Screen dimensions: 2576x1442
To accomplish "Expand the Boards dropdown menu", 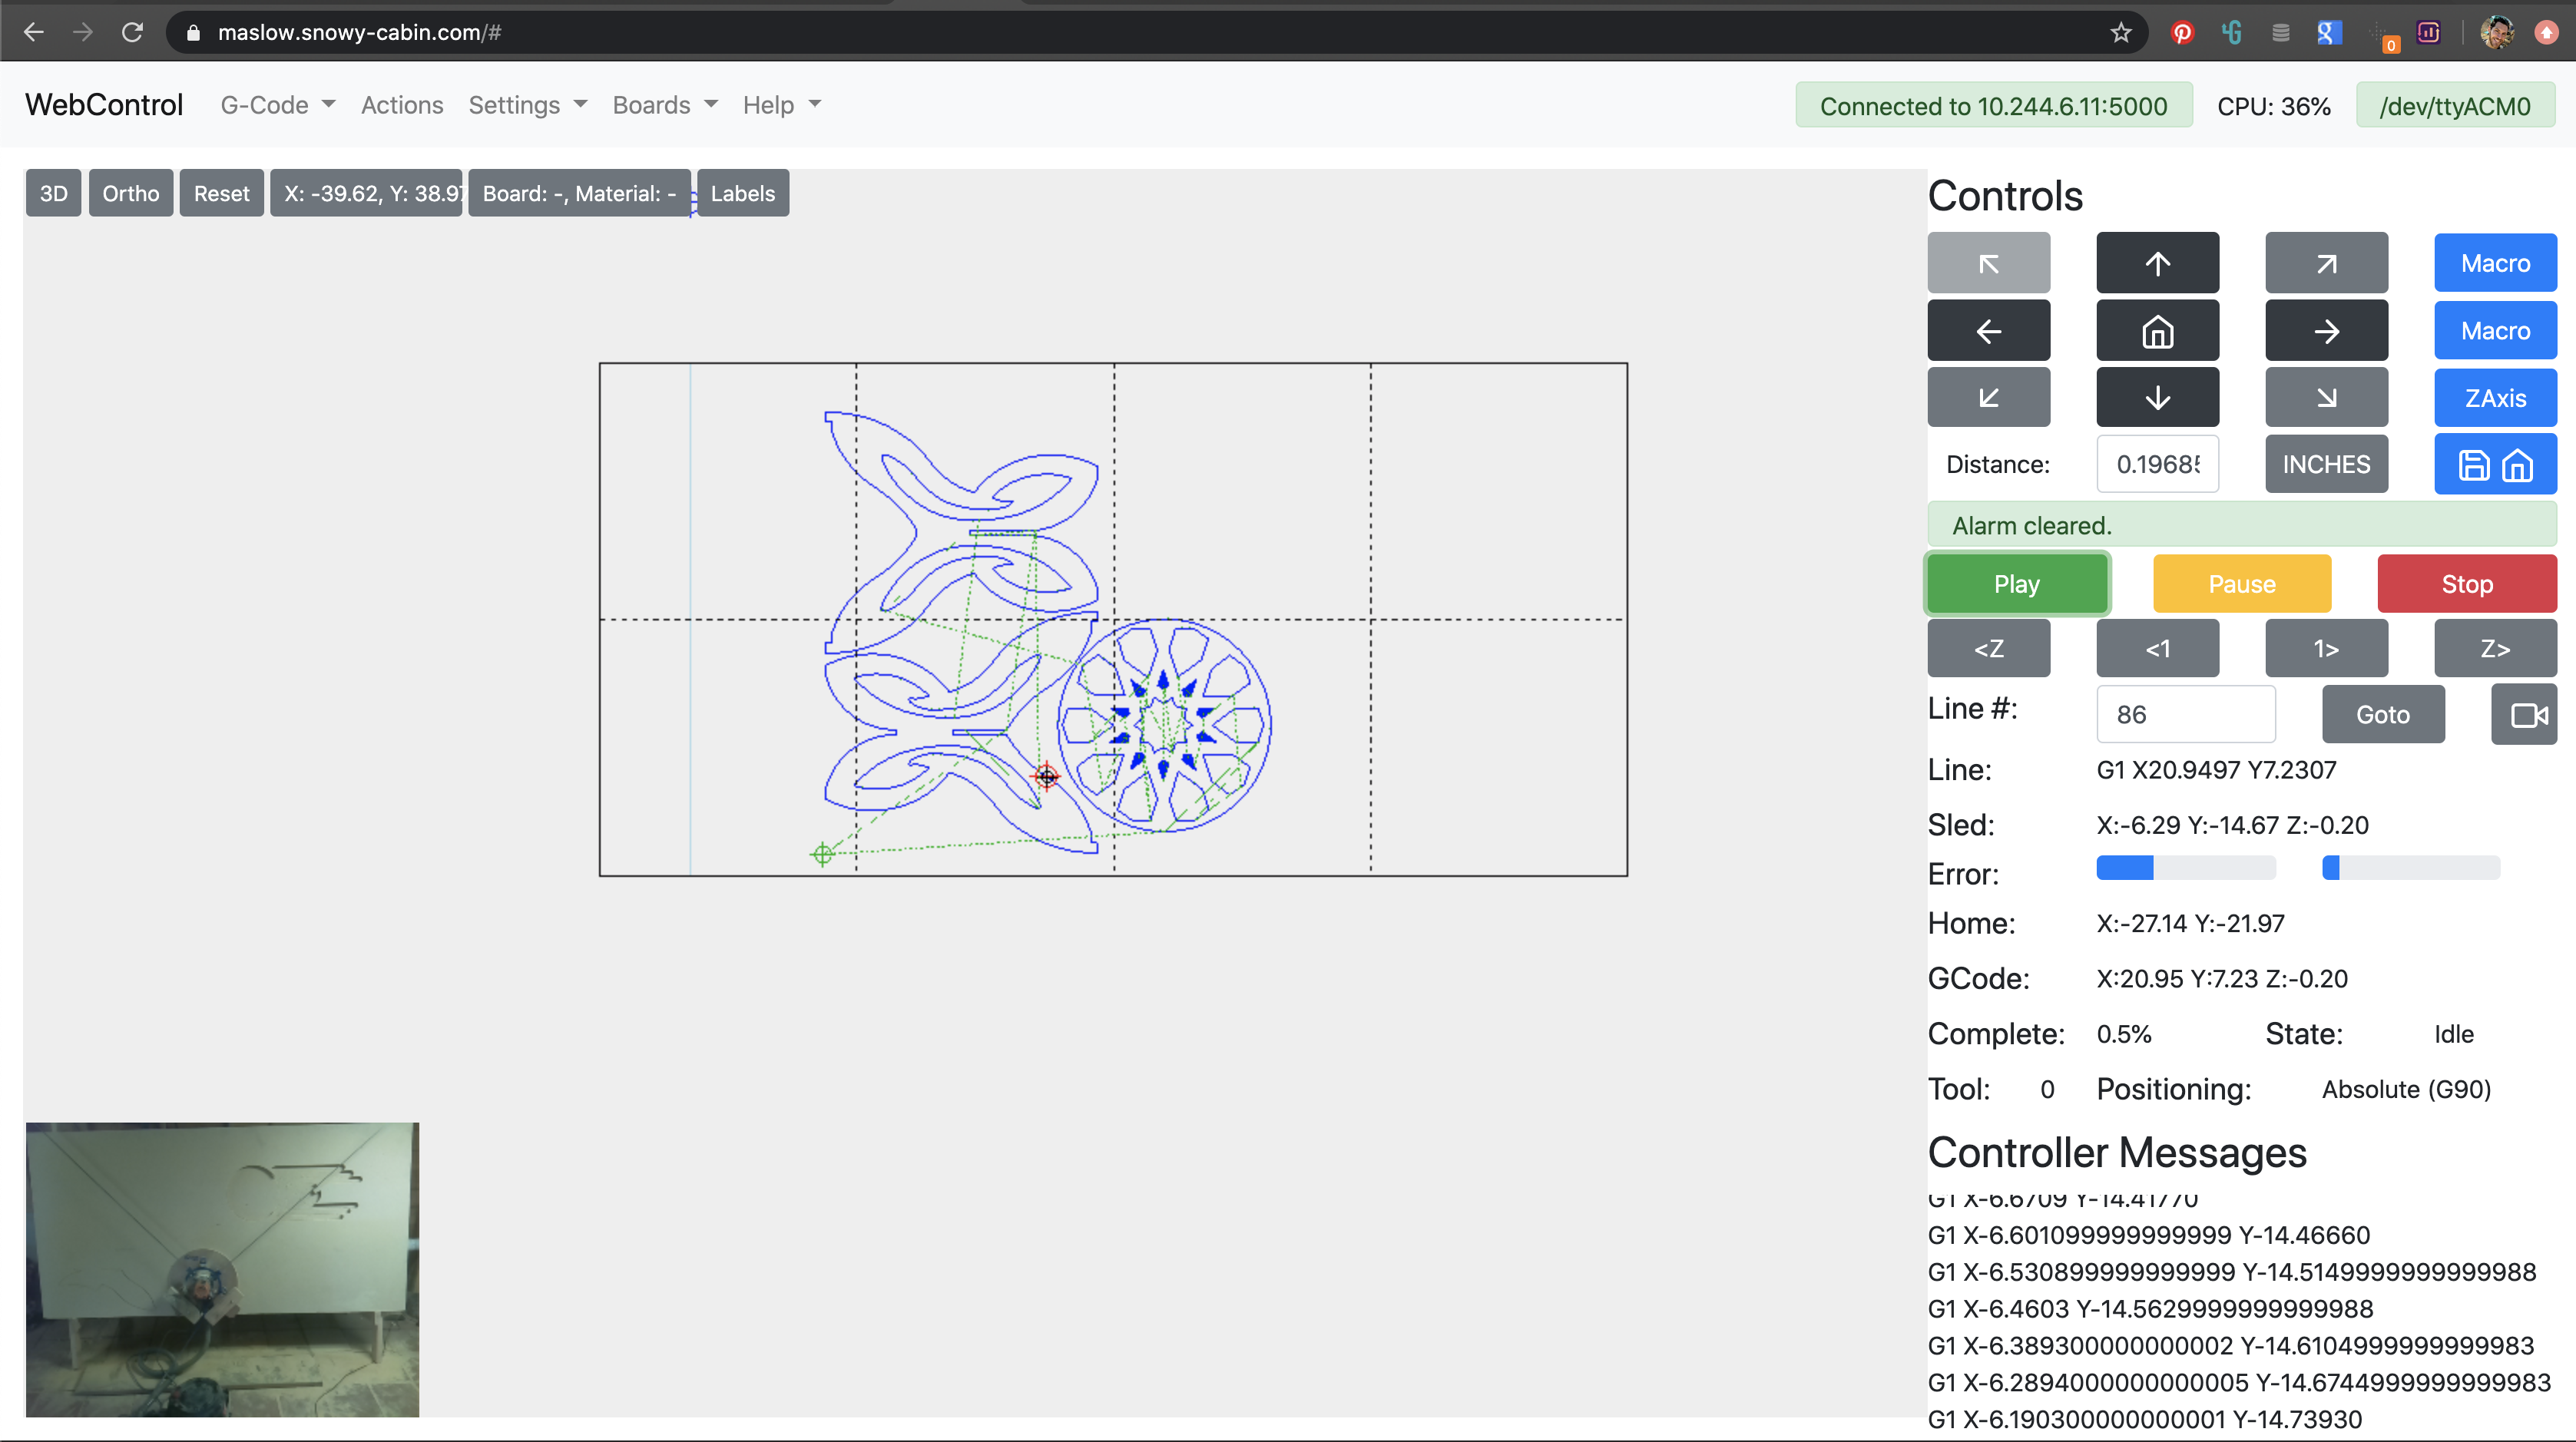I will point(664,105).
